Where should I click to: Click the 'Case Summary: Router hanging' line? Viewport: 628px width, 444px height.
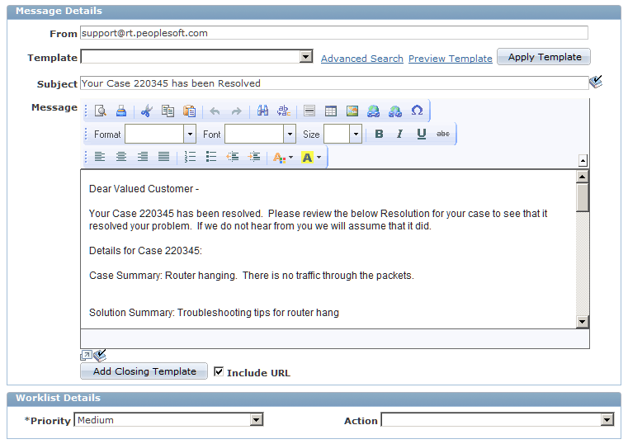tap(252, 276)
